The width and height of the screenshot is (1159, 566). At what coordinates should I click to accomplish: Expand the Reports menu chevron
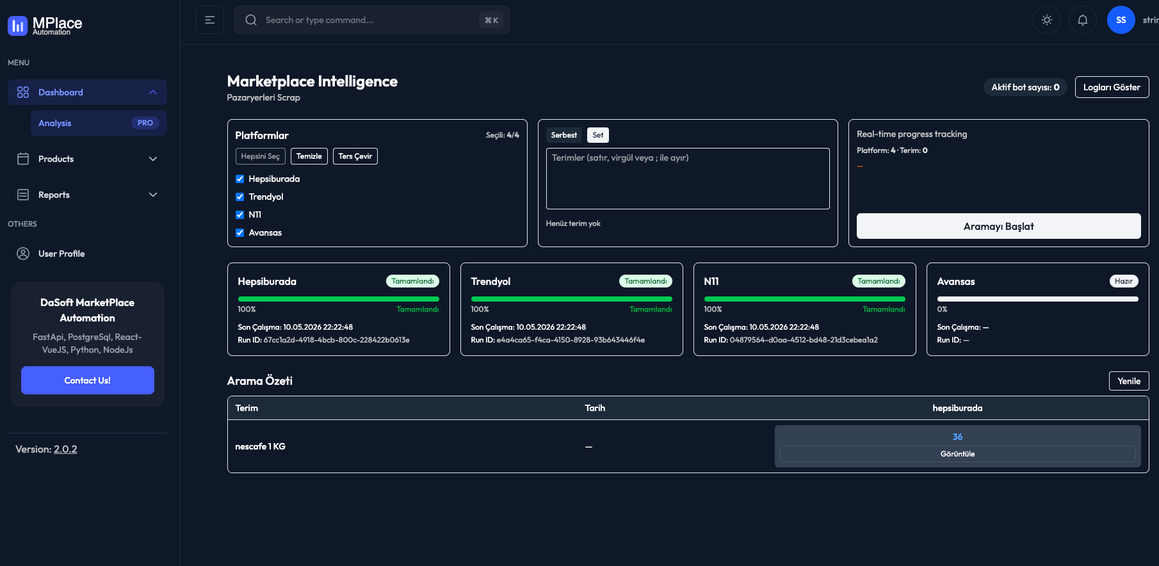pos(153,195)
